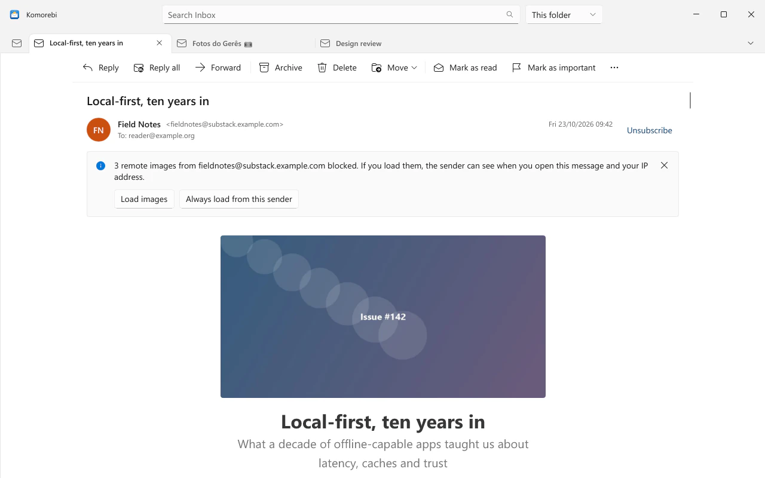Click the To: reader@example.org line
The width and height of the screenshot is (765, 478).
(x=156, y=136)
